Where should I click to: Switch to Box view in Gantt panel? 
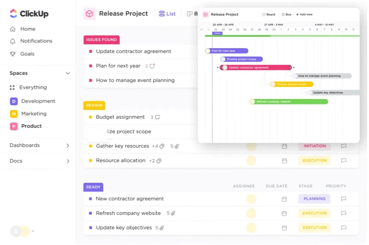click(287, 14)
